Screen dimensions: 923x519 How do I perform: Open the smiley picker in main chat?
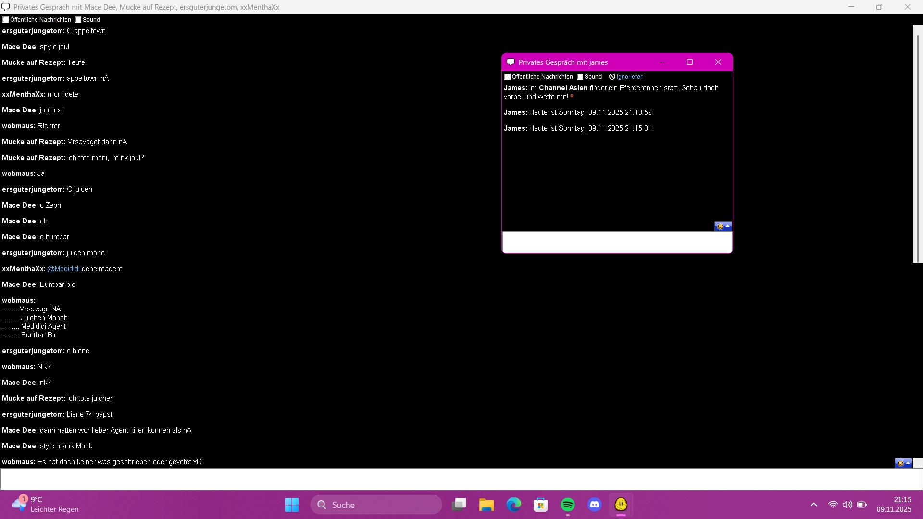click(x=903, y=463)
